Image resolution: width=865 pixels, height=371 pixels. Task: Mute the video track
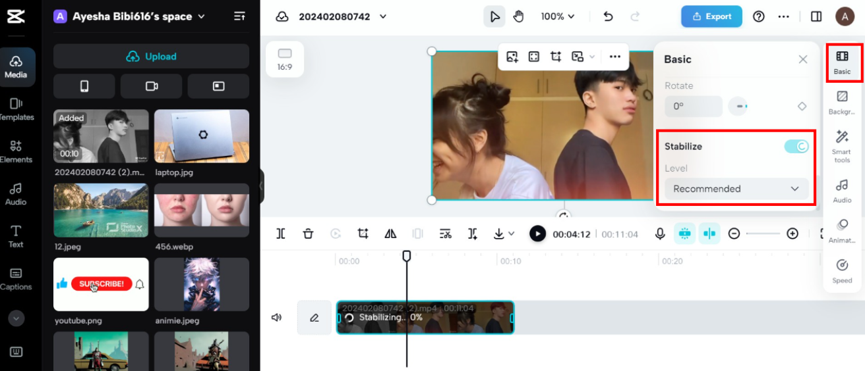(277, 318)
